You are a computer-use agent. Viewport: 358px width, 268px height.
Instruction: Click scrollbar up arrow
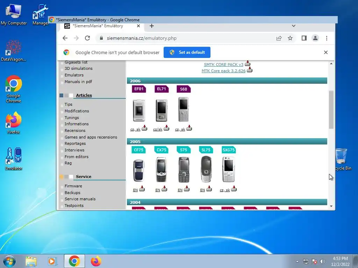[331, 64]
